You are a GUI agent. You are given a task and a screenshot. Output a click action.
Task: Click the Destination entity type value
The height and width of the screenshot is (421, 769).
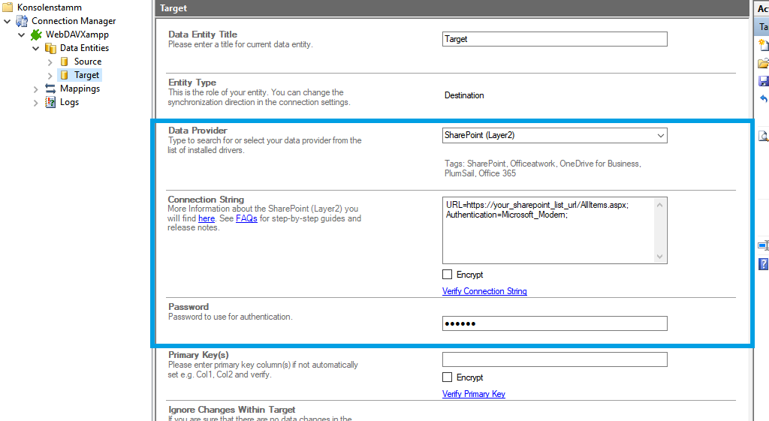(464, 95)
